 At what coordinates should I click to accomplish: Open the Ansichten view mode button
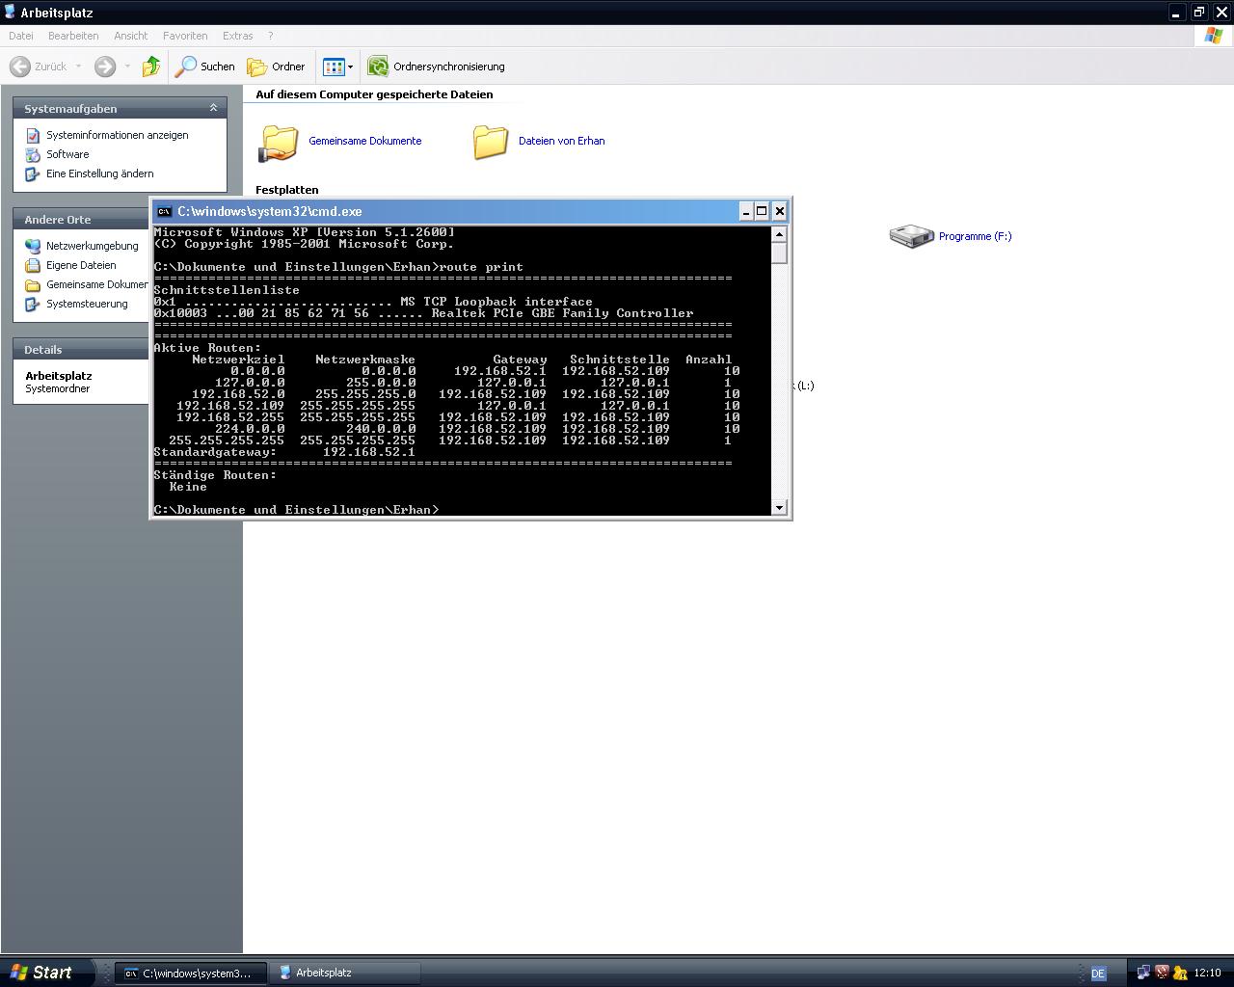pos(334,67)
